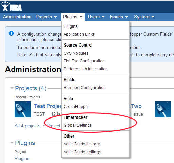Click the Administration page title

click(x=33, y=69)
